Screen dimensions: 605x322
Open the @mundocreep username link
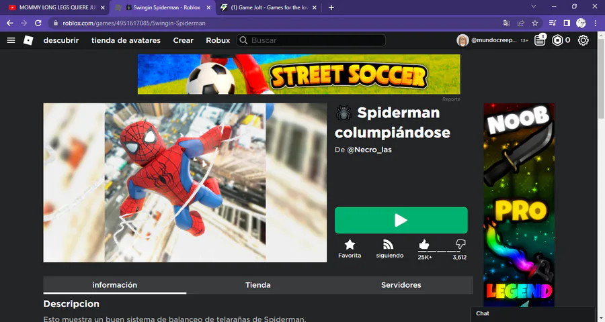tap(494, 40)
